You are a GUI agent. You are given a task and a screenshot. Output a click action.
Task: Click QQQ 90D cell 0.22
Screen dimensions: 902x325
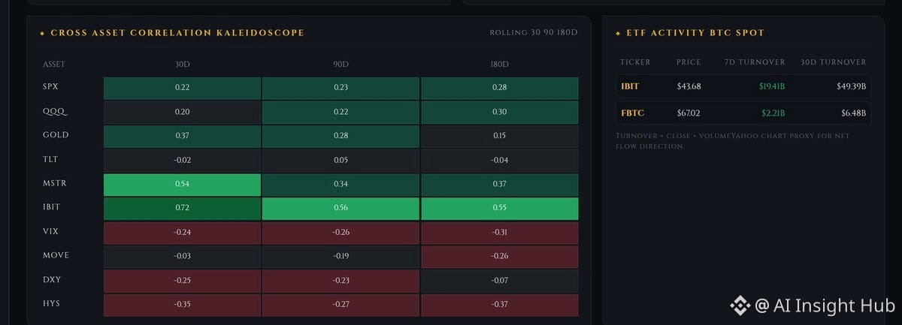(x=341, y=112)
